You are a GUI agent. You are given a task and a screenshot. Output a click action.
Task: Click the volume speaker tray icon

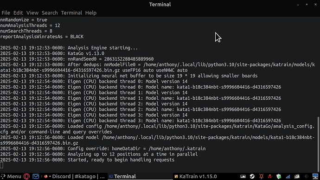[306, 176]
